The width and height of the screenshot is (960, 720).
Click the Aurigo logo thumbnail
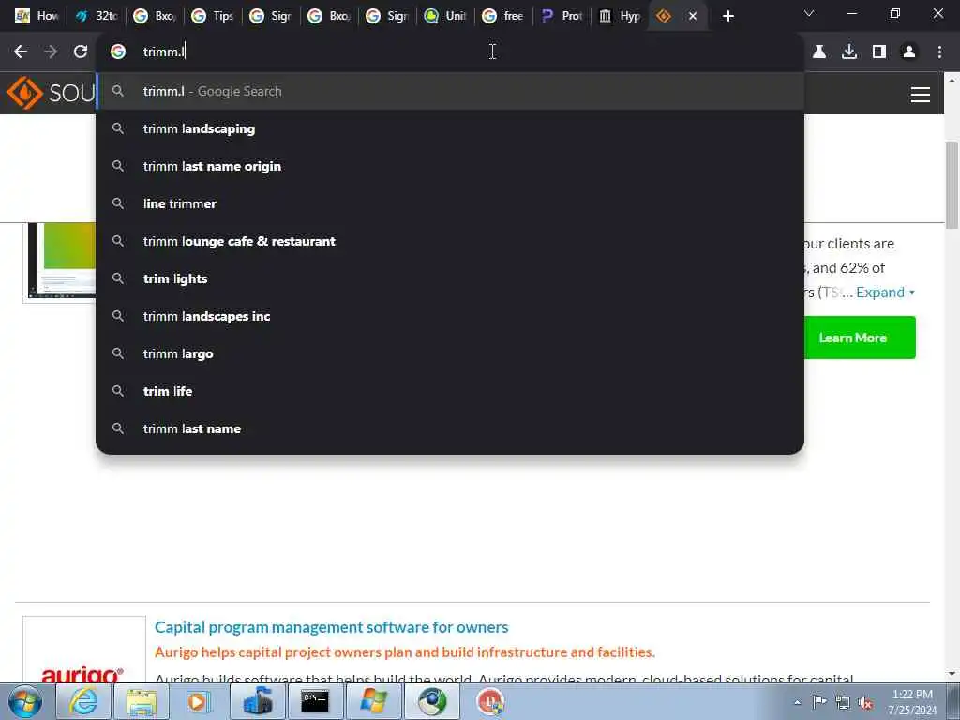coord(83,649)
